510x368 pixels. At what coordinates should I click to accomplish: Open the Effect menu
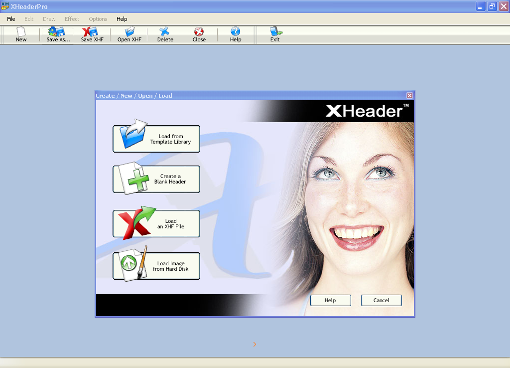click(72, 19)
